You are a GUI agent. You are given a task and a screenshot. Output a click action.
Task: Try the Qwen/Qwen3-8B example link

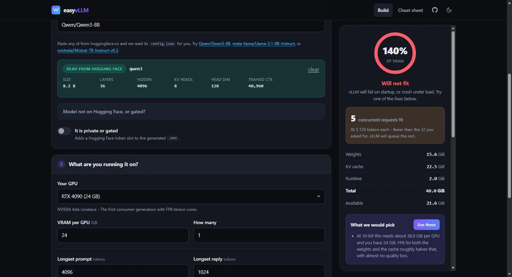tap(214, 44)
